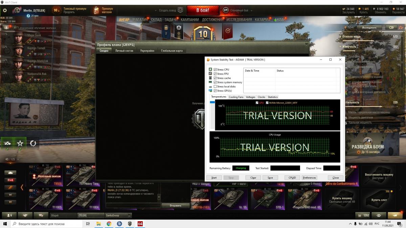Open game settings gear icon
Screen dimensions: 406x228
click(x=5, y=10)
